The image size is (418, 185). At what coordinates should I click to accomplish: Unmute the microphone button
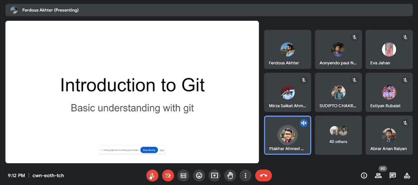pyautogui.click(x=152, y=176)
